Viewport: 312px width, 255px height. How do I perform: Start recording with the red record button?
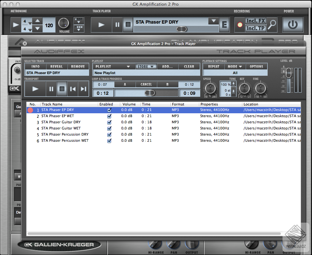[x=240, y=25]
